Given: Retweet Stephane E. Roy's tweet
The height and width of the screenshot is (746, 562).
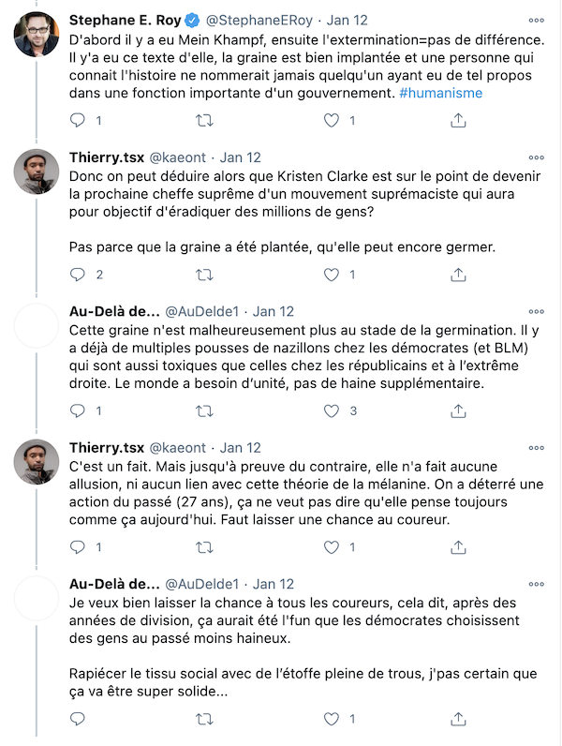Looking at the screenshot, I should (x=204, y=120).
